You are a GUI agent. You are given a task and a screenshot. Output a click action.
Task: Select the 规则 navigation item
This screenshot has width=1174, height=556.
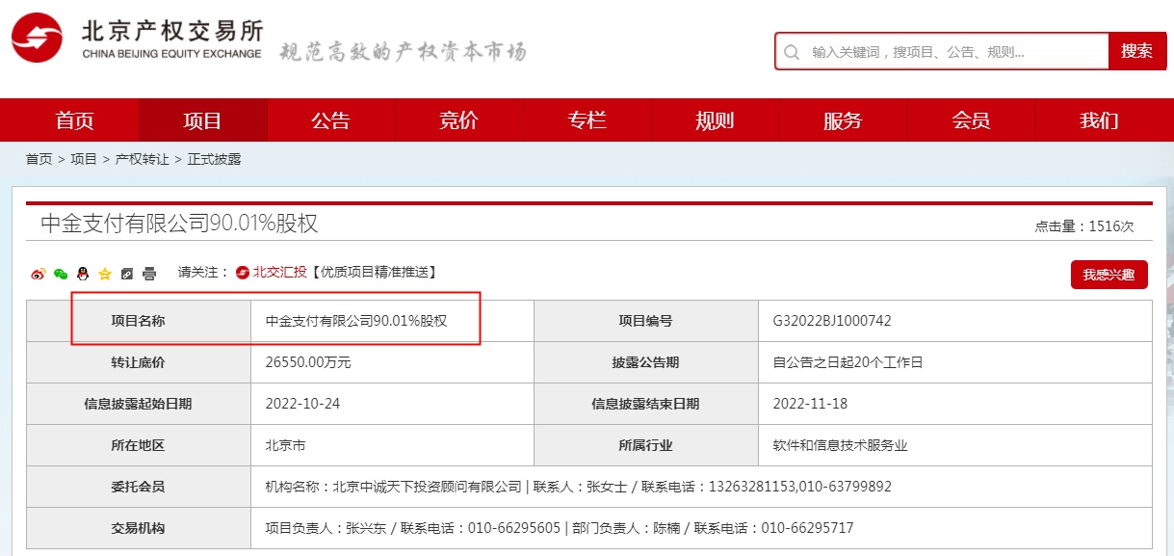pos(715,120)
